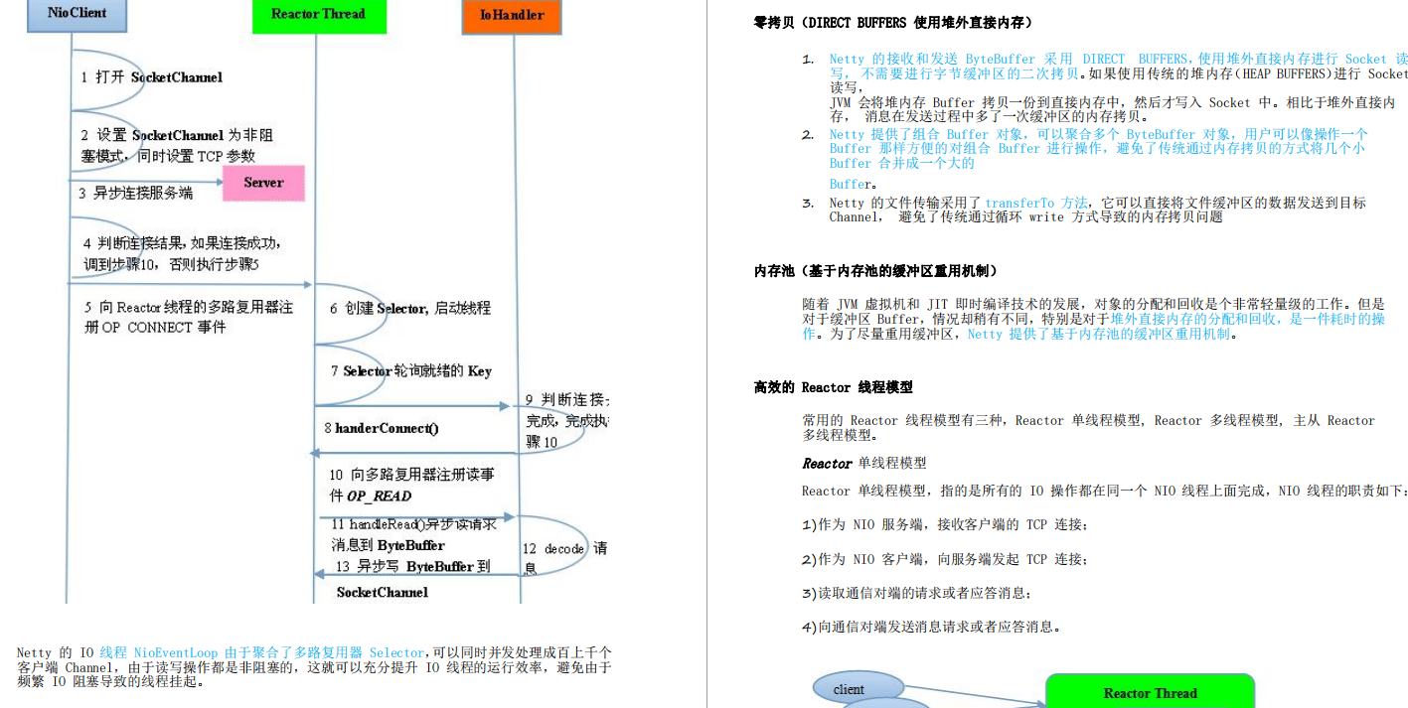Click step 4 text "判断连接结果"

(183, 253)
